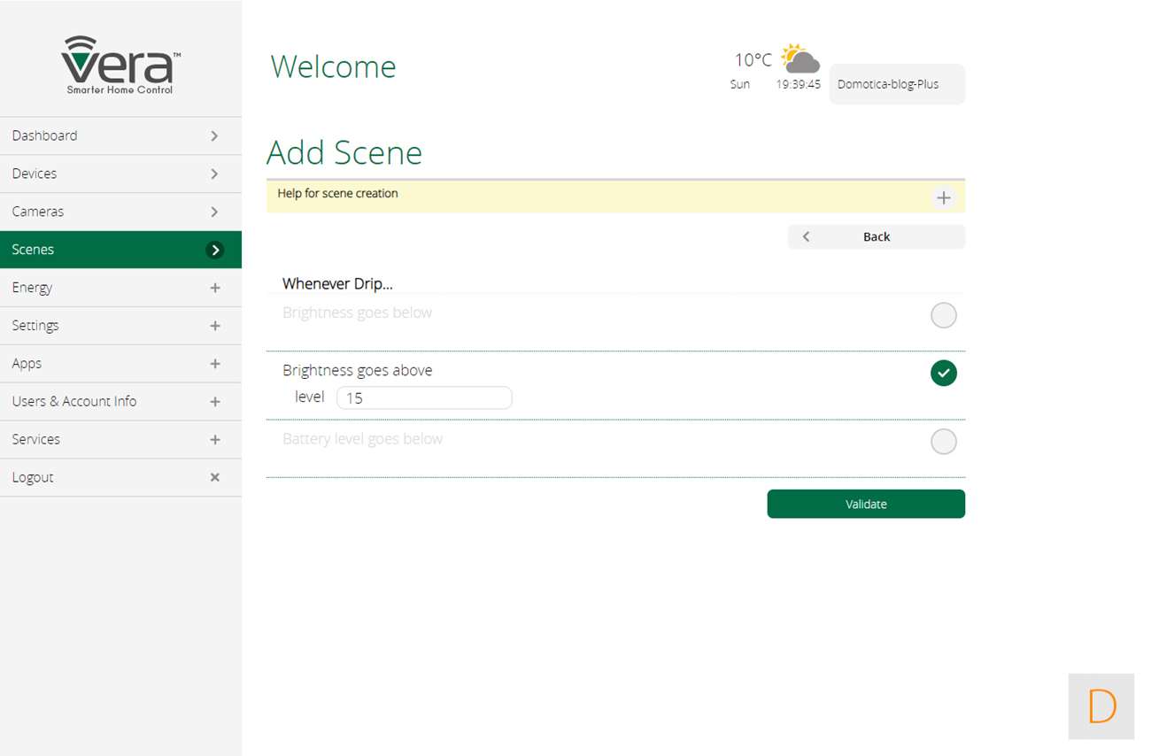Viewport: 1151px width, 756px height.
Task: Select the Brightness goes below option
Action: (943, 315)
